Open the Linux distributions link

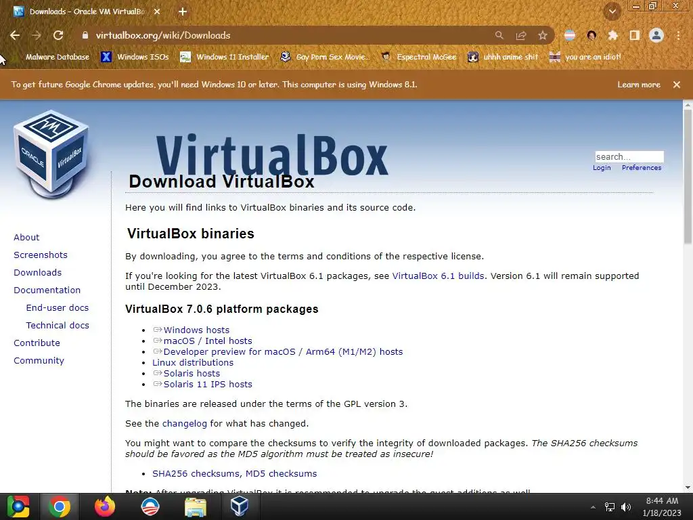tap(193, 363)
